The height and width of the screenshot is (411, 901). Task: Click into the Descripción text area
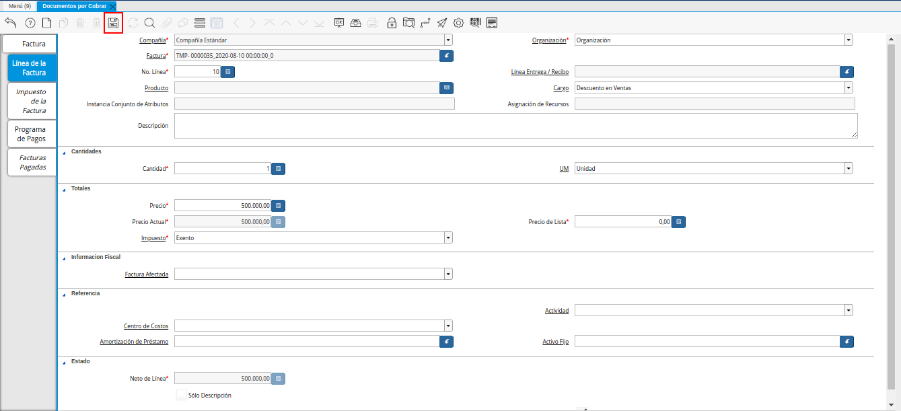tap(516, 126)
